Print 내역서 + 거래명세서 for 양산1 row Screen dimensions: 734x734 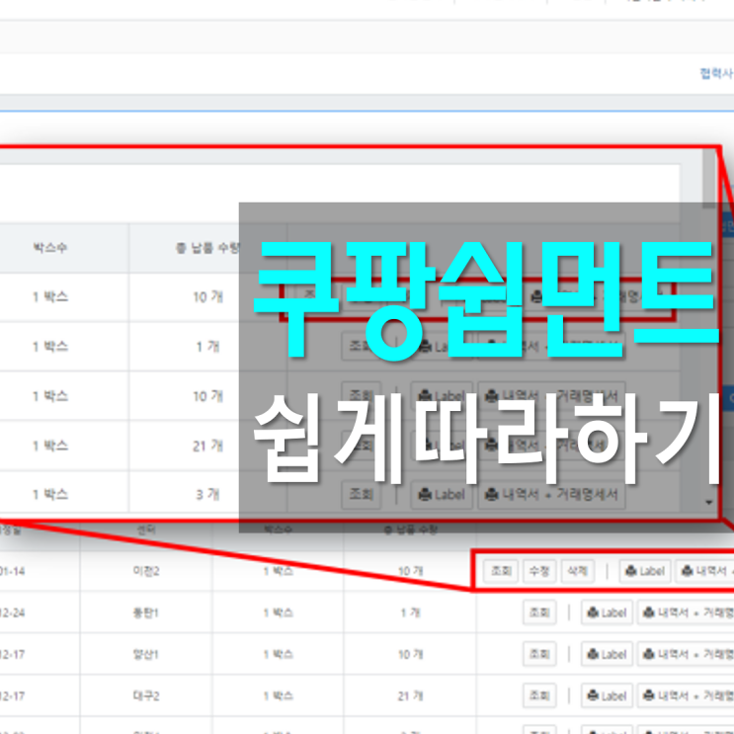pyautogui.click(x=686, y=654)
